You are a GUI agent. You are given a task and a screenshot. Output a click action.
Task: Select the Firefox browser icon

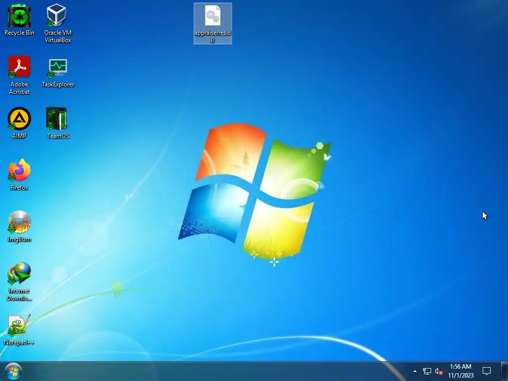pos(19,174)
